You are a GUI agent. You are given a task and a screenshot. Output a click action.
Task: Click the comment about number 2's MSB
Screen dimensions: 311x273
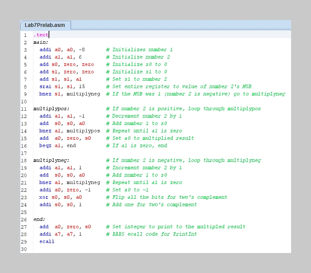pyautogui.click(x=179, y=86)
